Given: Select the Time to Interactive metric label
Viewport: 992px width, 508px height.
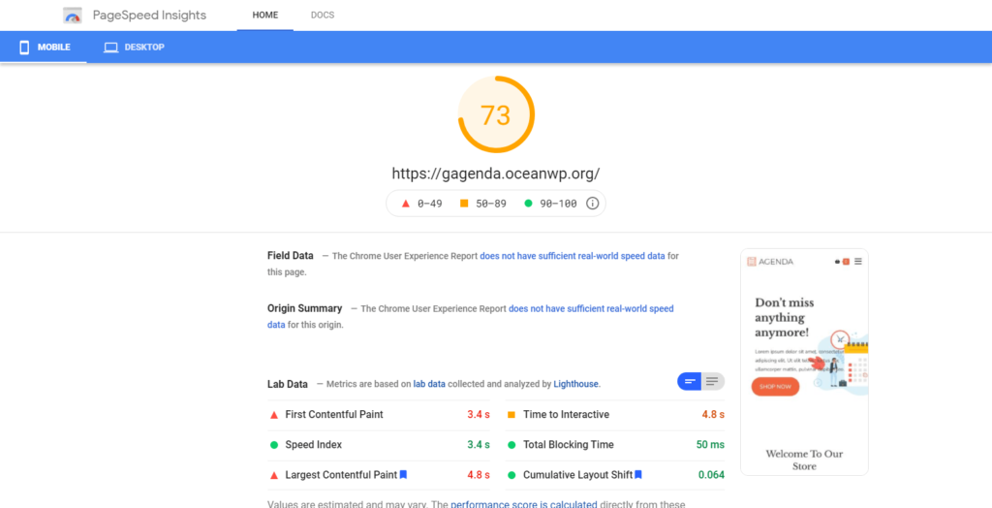Looking at the screenshot, I should [566, 414].
